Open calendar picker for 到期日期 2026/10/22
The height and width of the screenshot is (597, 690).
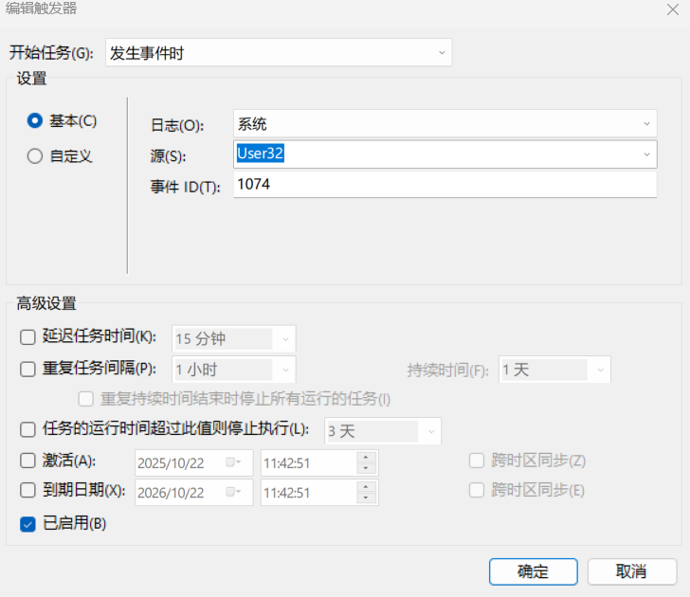pyautogui.click(x=232, y=491)
